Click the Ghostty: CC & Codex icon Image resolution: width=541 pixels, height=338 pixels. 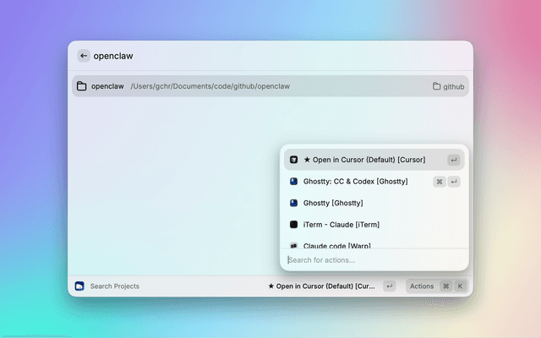[293, 182]
